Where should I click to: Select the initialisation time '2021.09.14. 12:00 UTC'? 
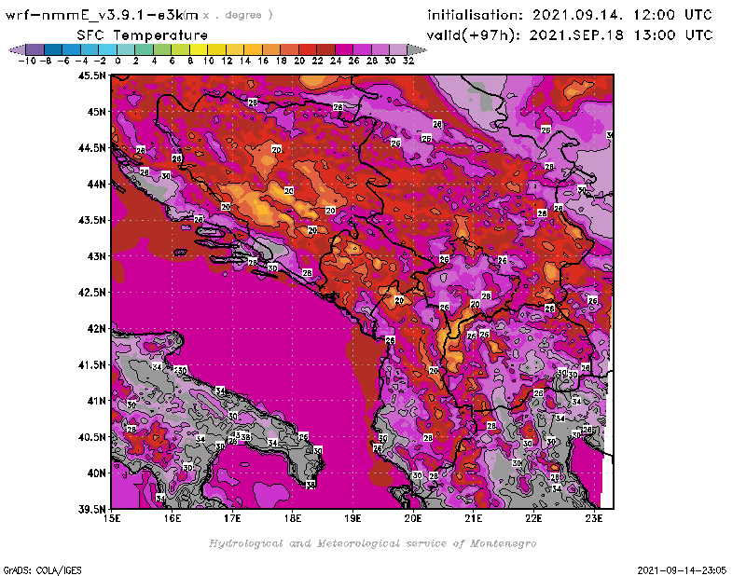pyautogui.click(x=622, y=15)
